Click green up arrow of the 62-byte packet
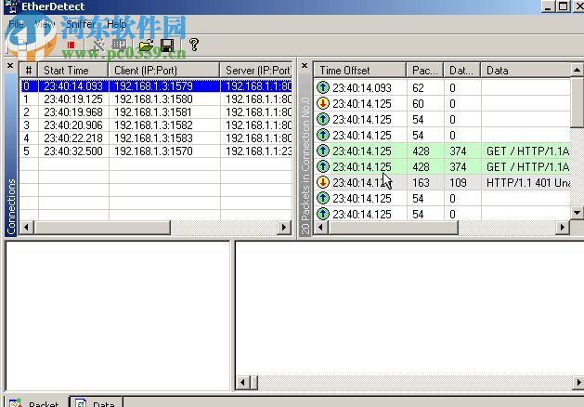The width and height of the screenshot is (584, 407). click(323, 87)
